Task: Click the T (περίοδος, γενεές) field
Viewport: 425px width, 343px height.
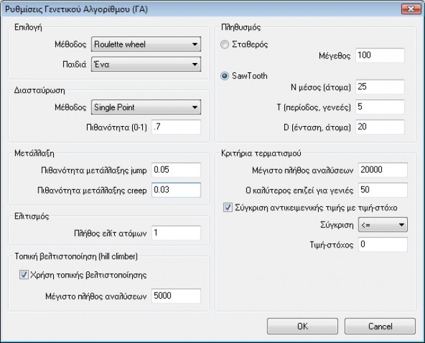Action: click(379, 107)
